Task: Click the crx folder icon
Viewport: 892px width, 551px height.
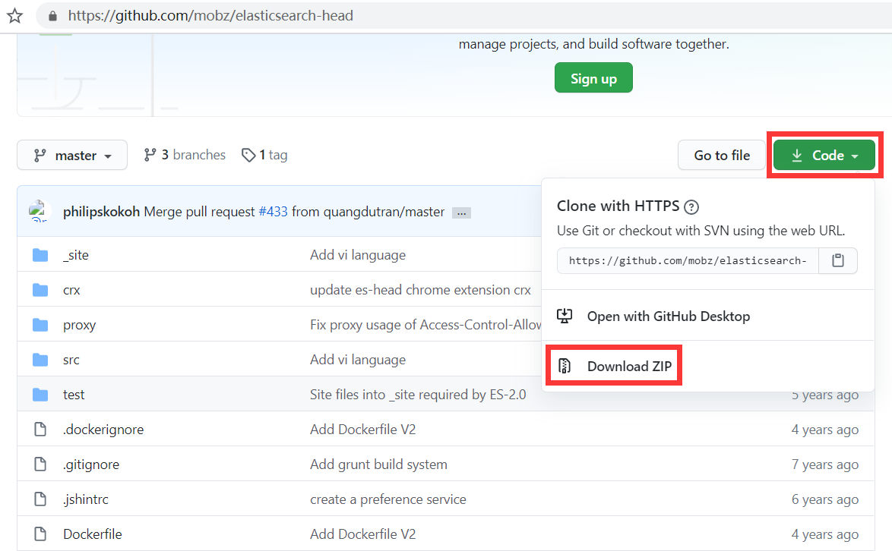Action: [x=40, y=290]
